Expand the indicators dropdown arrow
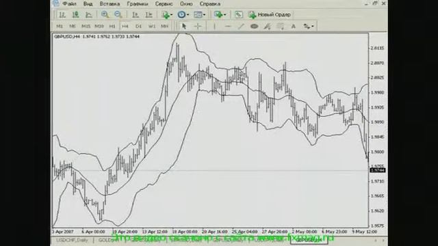The width and height of the screenshot is (438, 246). [171, 15]
